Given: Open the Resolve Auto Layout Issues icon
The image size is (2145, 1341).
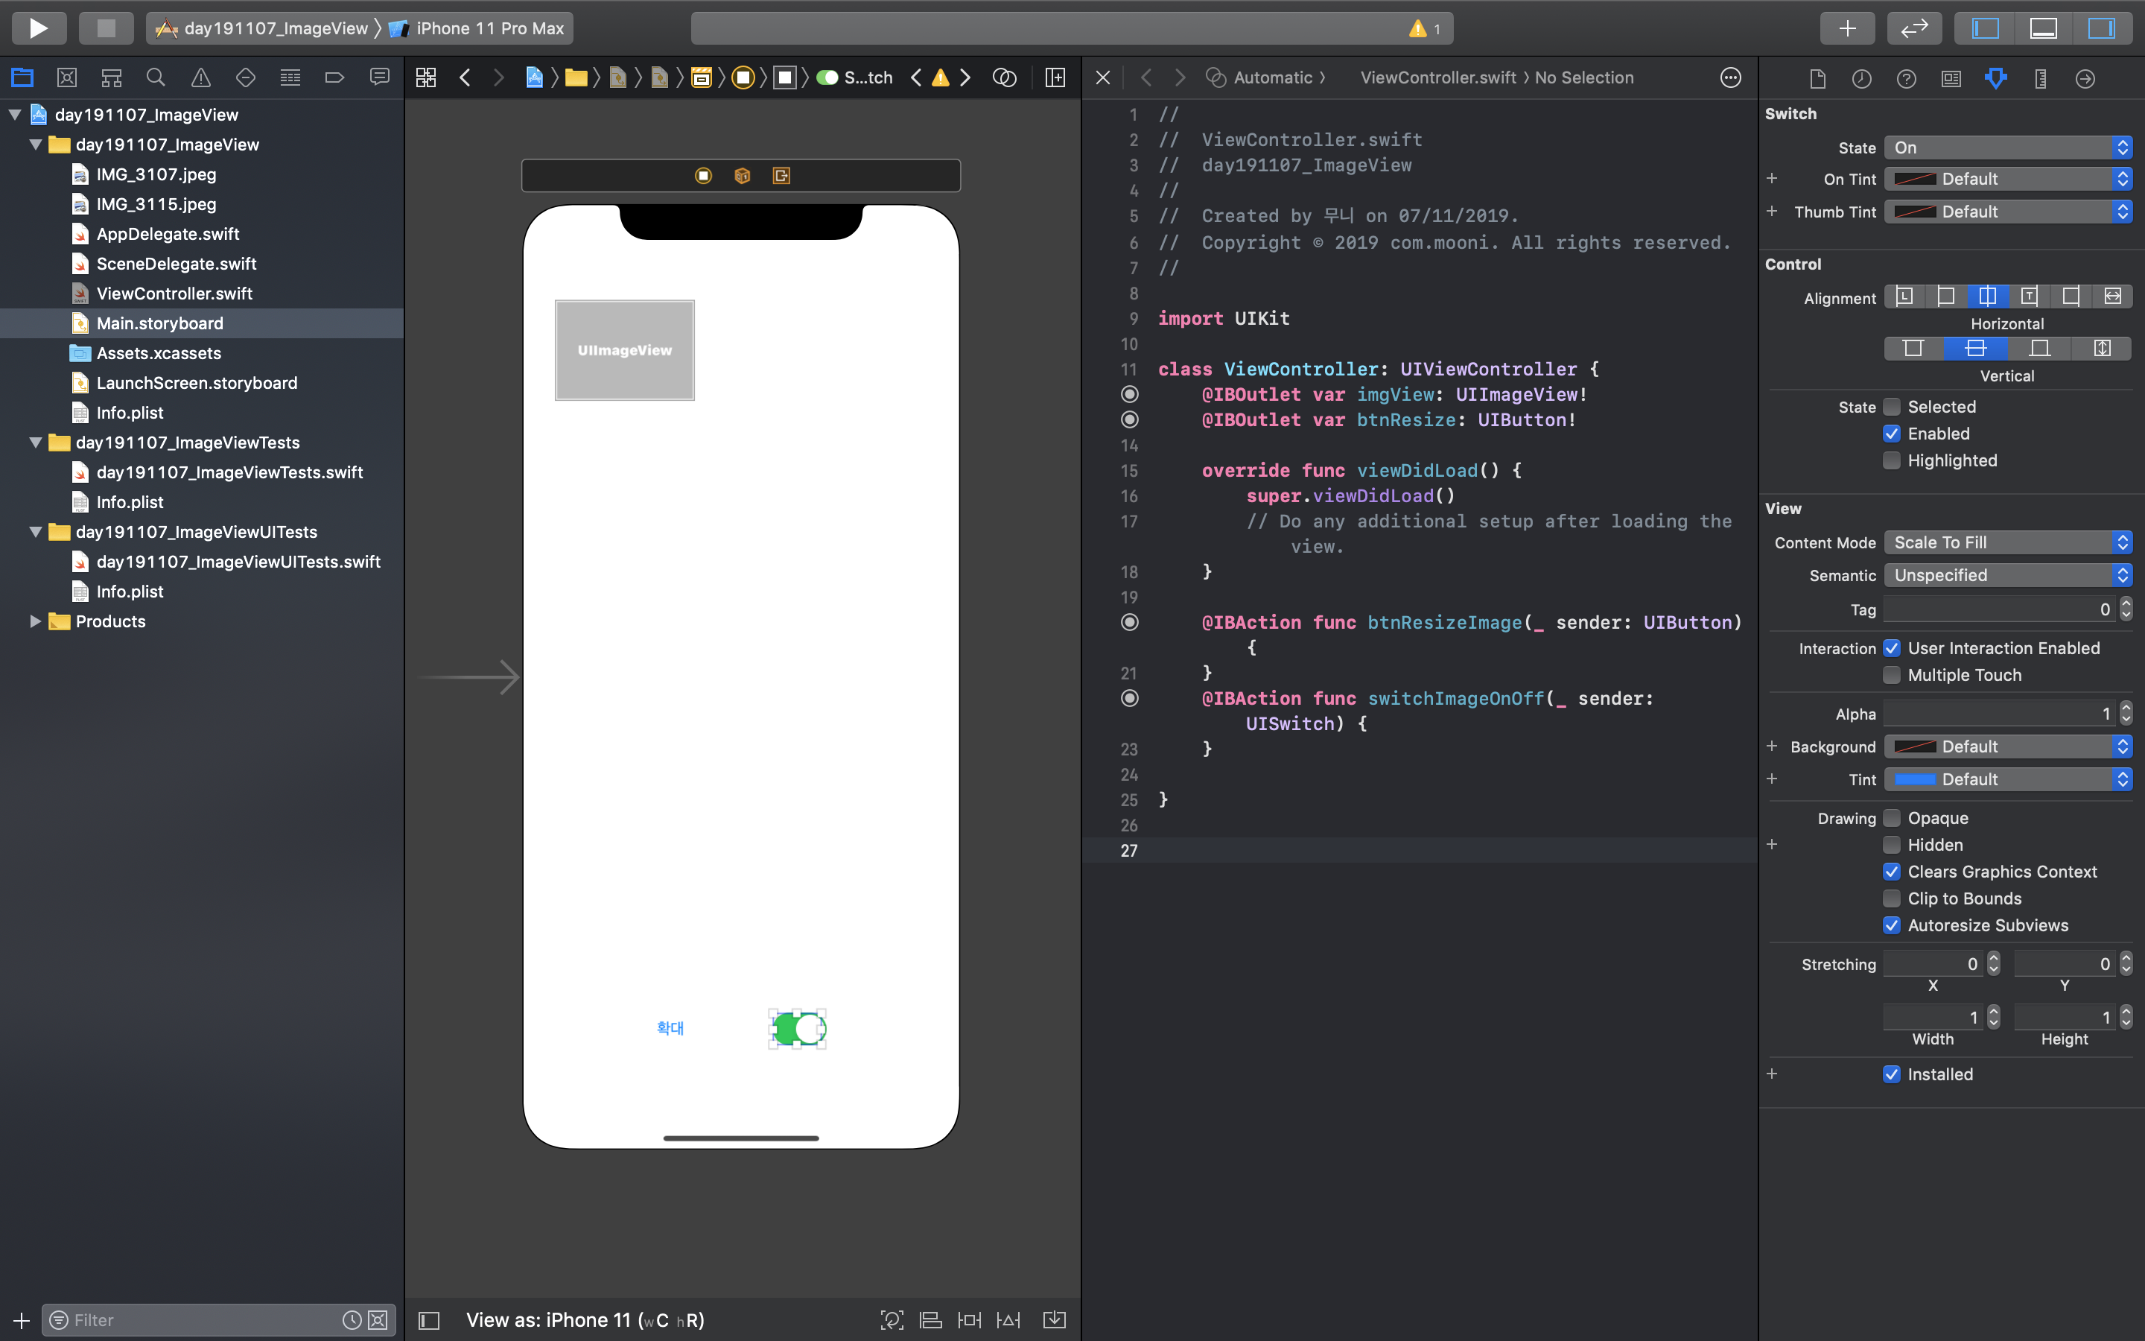Looking at the screenshot, I should pyautogui.click(x=1008, y=1319).
